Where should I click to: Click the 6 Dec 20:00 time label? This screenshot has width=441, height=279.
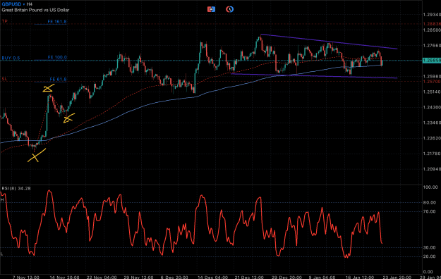pos(174,277)
